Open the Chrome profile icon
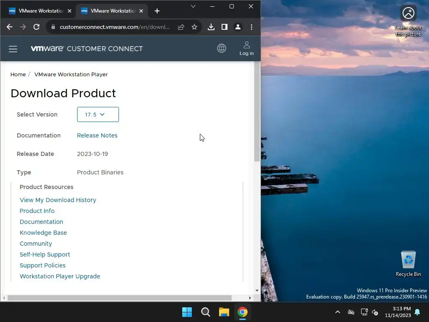429x322 pixels. (x=238, y=27)
